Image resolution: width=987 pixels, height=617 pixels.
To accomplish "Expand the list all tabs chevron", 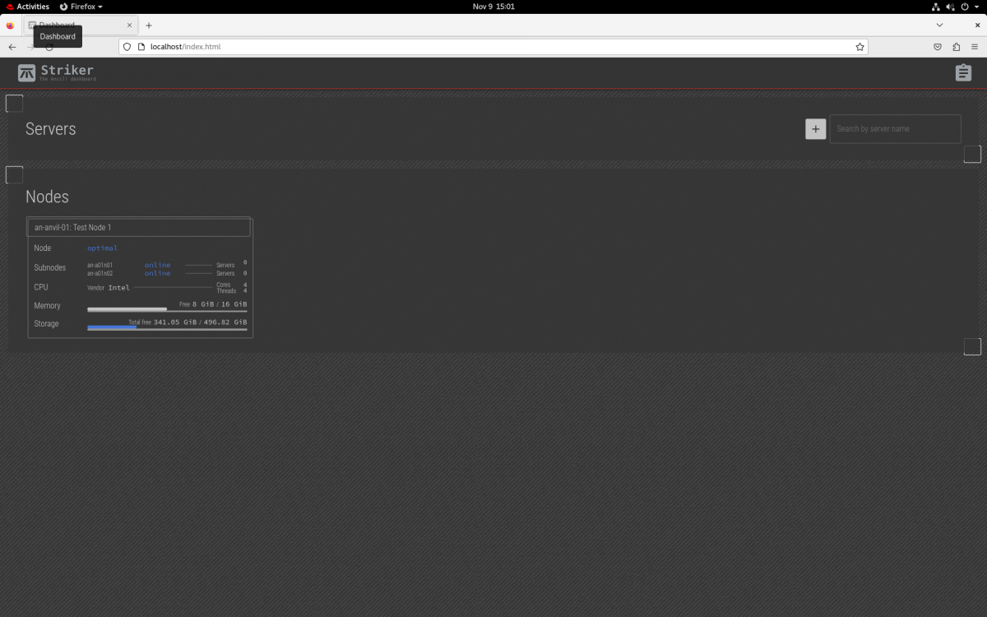I will (x=939, y=26).
